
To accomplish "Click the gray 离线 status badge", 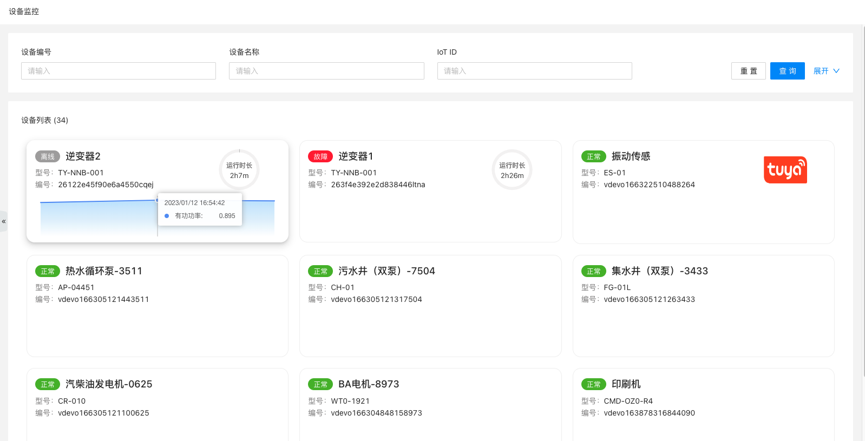I will point(48,156).
